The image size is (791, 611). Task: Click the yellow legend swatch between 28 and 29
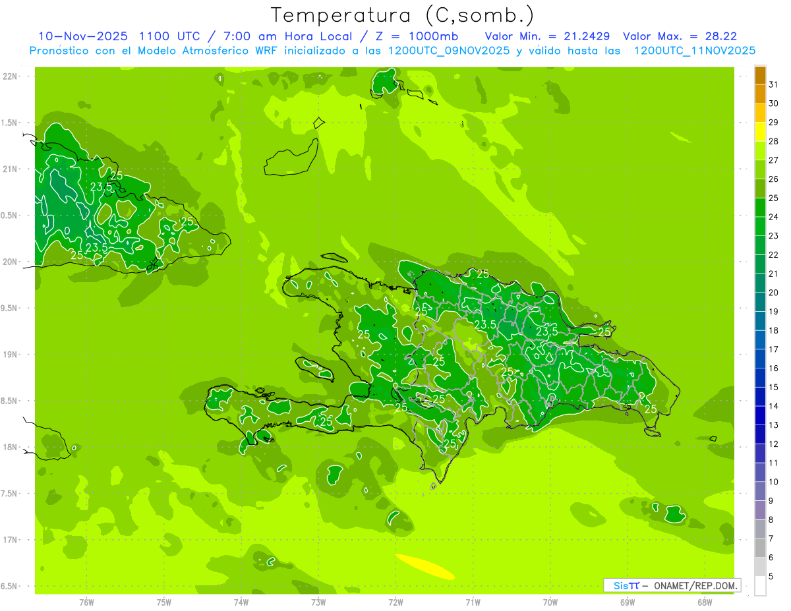pos(760,132)
